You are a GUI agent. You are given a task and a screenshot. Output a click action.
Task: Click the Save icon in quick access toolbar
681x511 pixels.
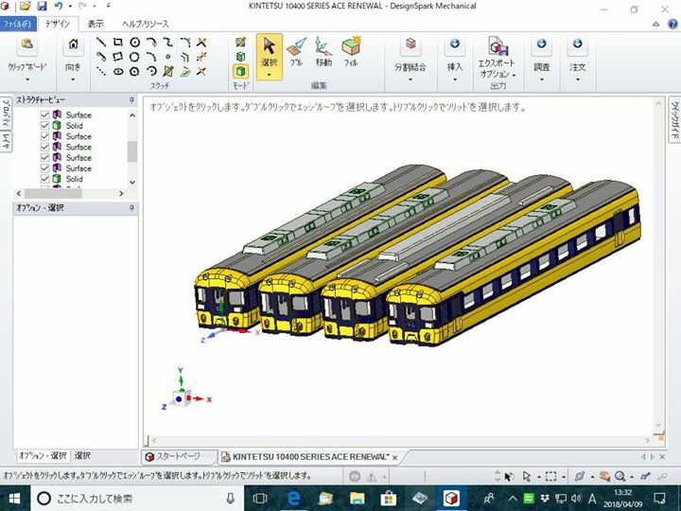click(x=42, y=6)
